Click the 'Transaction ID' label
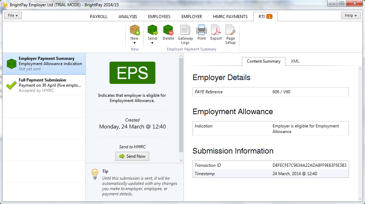Screen dimensions: 365x204 pyautogui.click(x=208, y=165)
